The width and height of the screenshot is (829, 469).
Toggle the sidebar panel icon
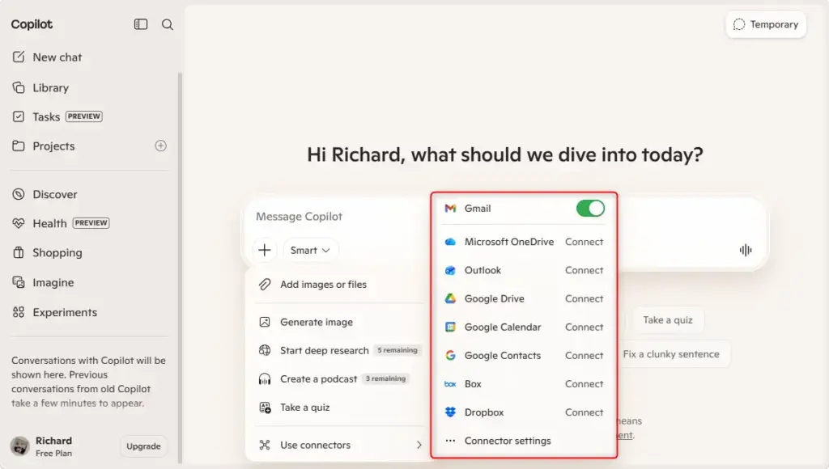click(141, 24)
